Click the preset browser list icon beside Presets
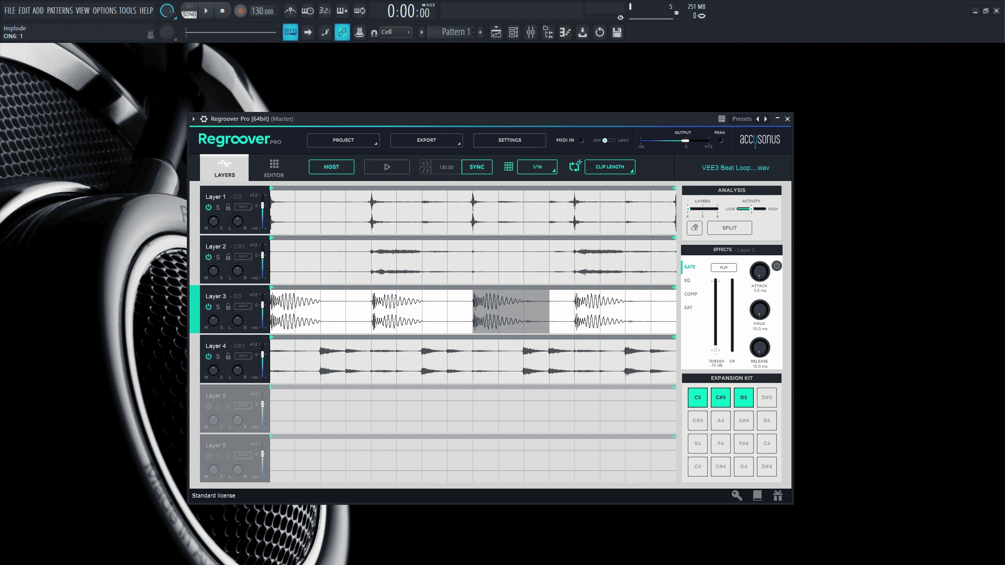 722,119
